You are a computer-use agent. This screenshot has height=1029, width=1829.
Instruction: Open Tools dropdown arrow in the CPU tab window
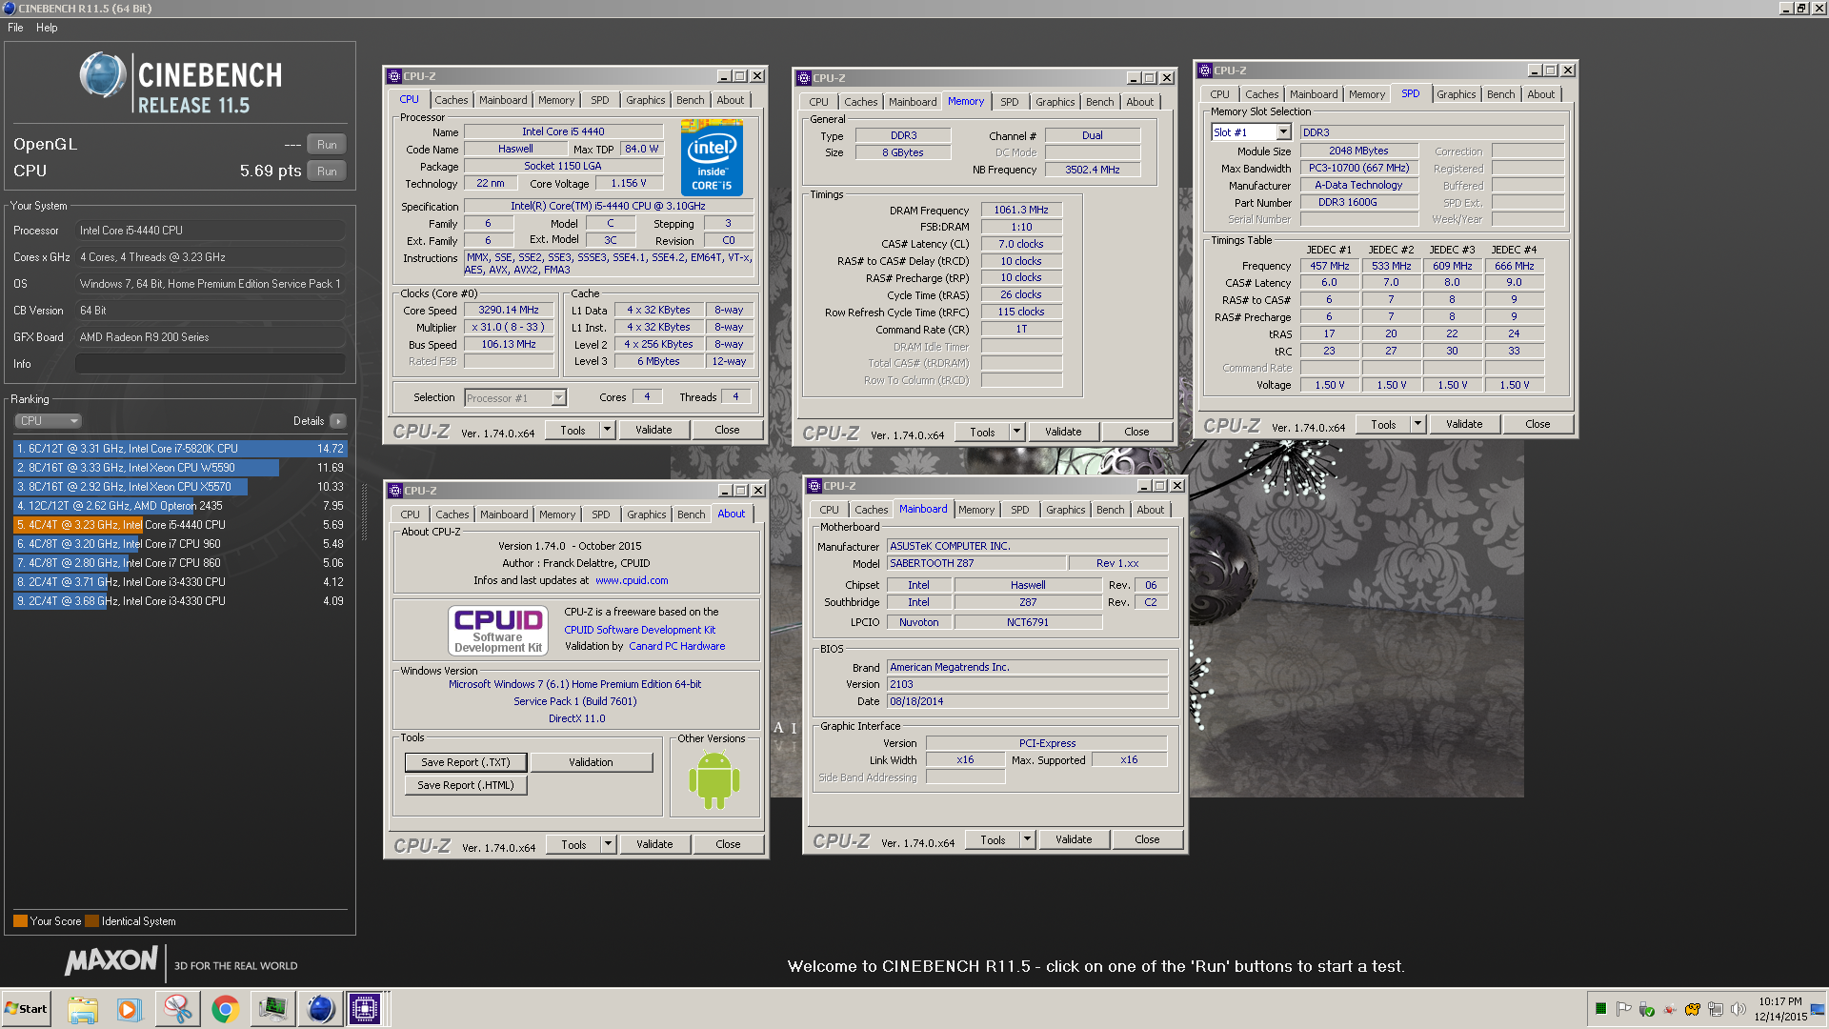point(607,430)
